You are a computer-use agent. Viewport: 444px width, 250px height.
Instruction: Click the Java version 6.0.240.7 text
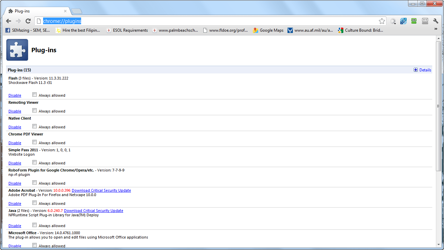(x=55, y=211)
